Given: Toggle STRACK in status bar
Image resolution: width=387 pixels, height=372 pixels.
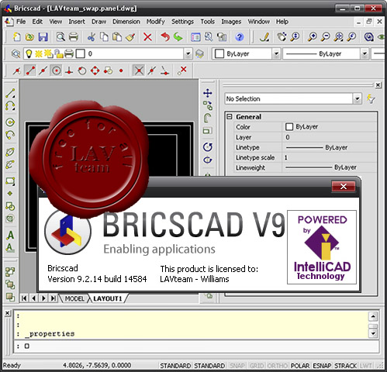Looking at the screenshot, I should (x=346, y=366).
